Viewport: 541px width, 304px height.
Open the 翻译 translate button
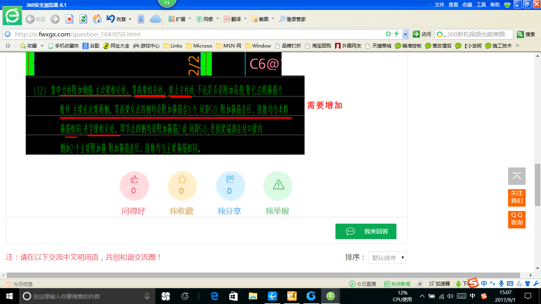click(x=232, y=19)
